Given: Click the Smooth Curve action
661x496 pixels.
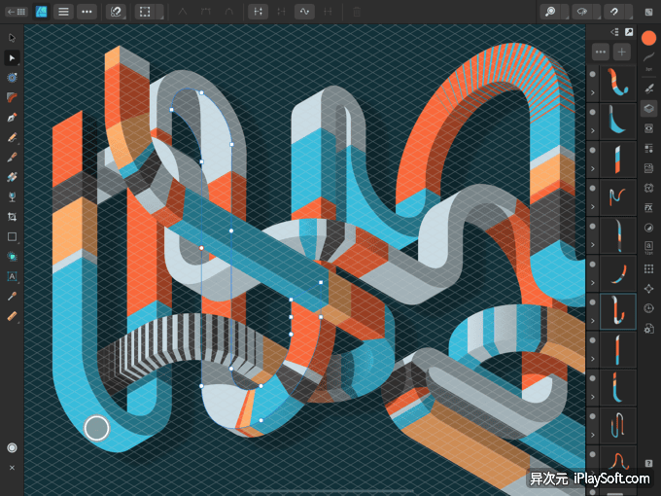Looking at the screenshot, I should tap(304, 12).
